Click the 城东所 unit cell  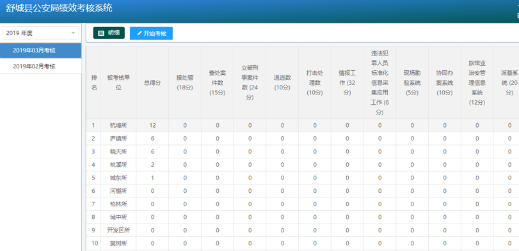(118, 178)
